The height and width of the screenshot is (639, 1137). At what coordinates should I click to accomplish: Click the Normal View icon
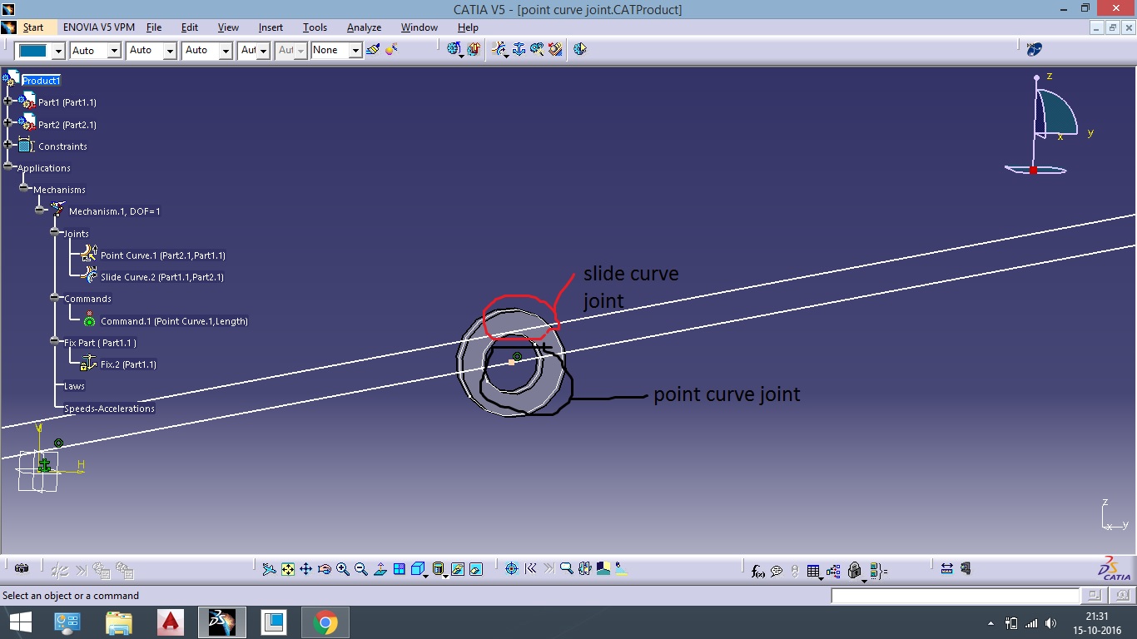tap(380, 569)
